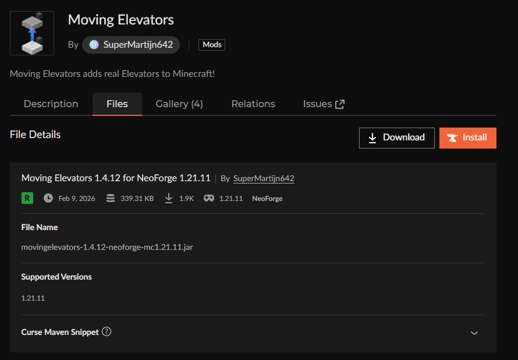Go to the Relations tab
The width and height of the screenshot is (518, 360).
[253, 104]
